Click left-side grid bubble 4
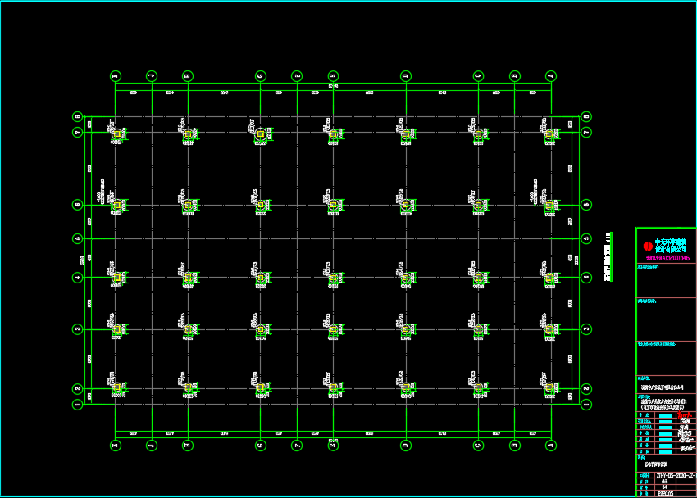 click(x=78, y=278)
